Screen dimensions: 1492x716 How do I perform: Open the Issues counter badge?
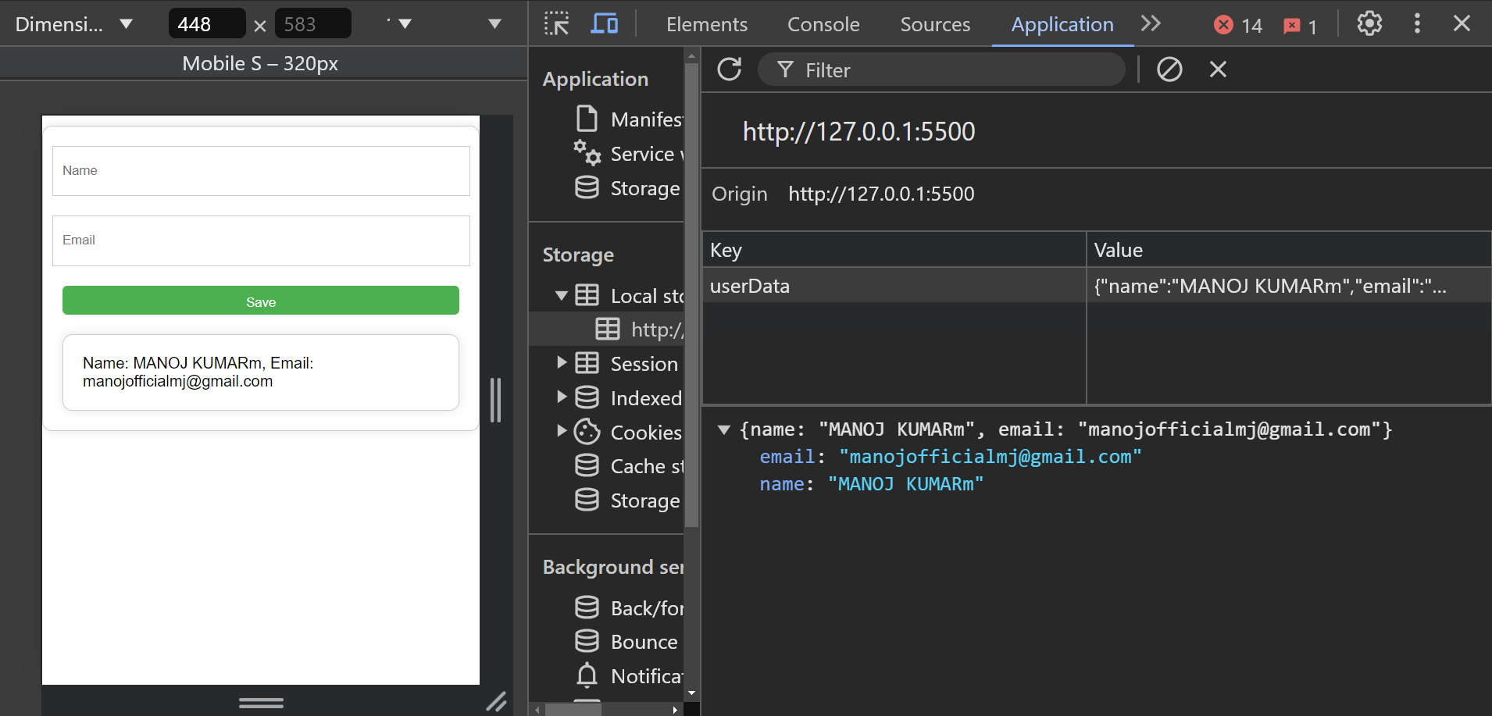(1300, 25)
